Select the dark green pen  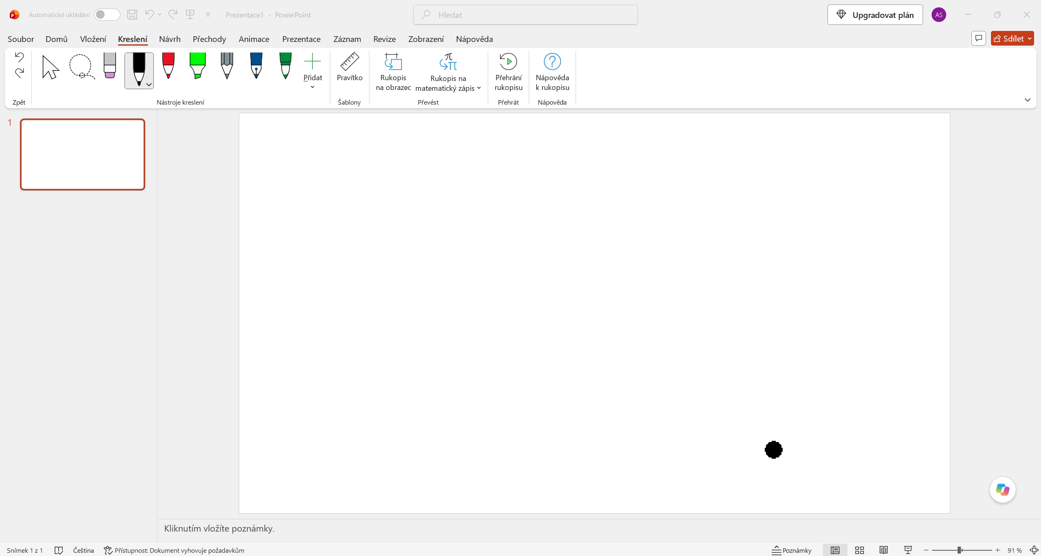[286, 66]
